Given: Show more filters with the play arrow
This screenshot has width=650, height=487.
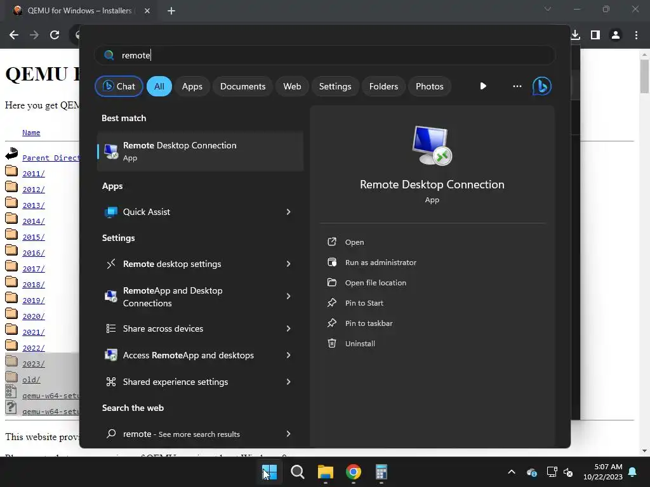Looking at the screenshot, I should point(483,86).
